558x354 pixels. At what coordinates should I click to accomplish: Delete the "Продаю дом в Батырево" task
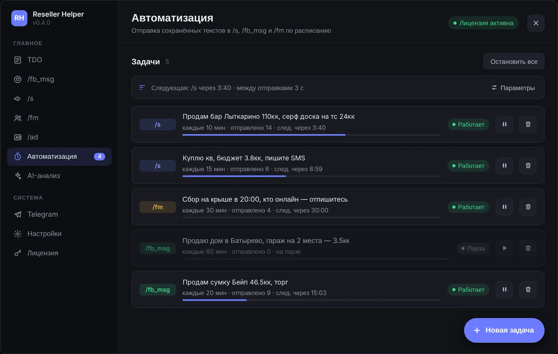tap(528, 248)
